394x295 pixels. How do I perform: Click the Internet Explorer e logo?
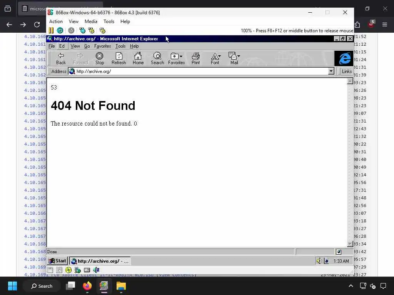tap(344, 58)
